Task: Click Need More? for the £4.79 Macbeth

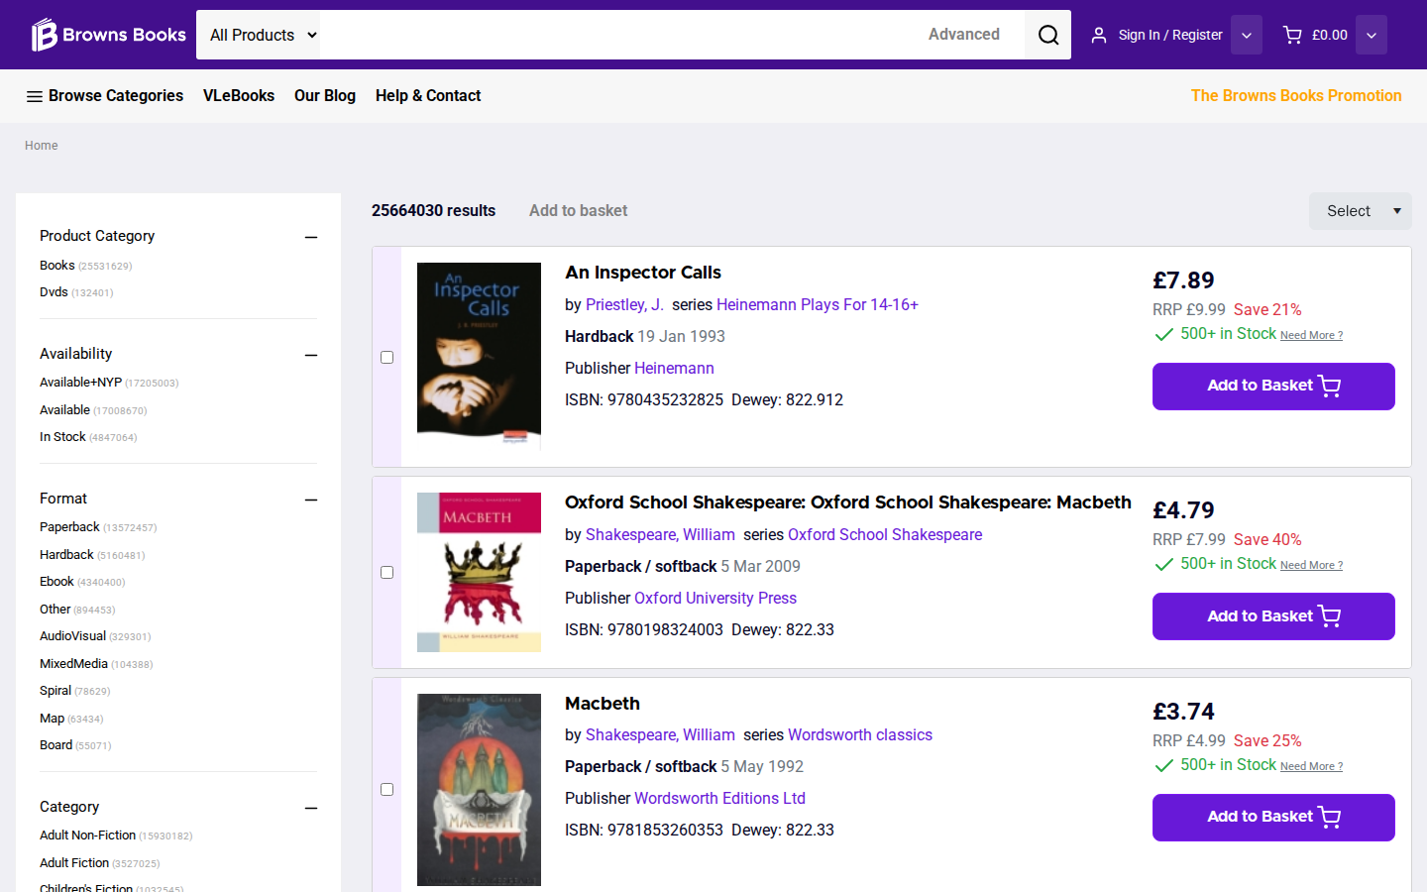Action: click(1311, 566)
